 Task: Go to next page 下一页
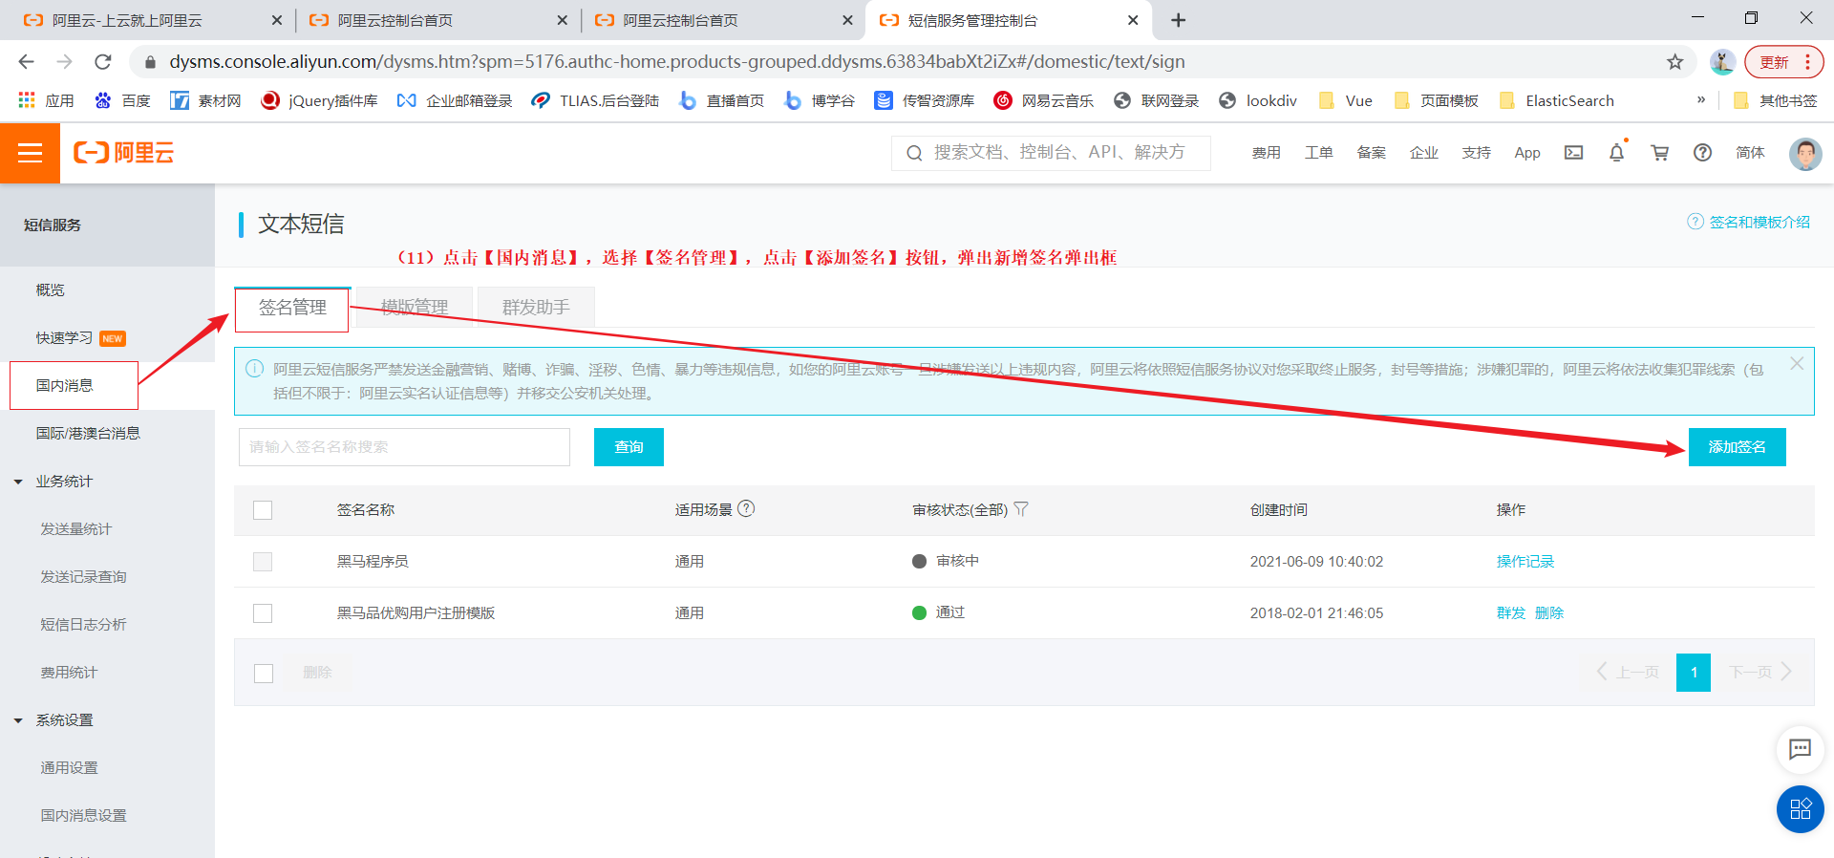(1760, 673)
